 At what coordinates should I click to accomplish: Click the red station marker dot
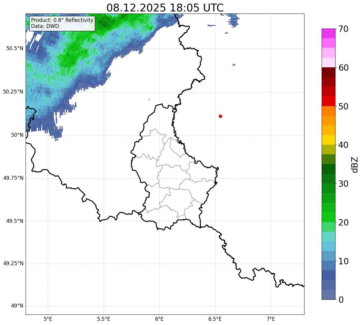pyautogui.click(x=220, y=116)
